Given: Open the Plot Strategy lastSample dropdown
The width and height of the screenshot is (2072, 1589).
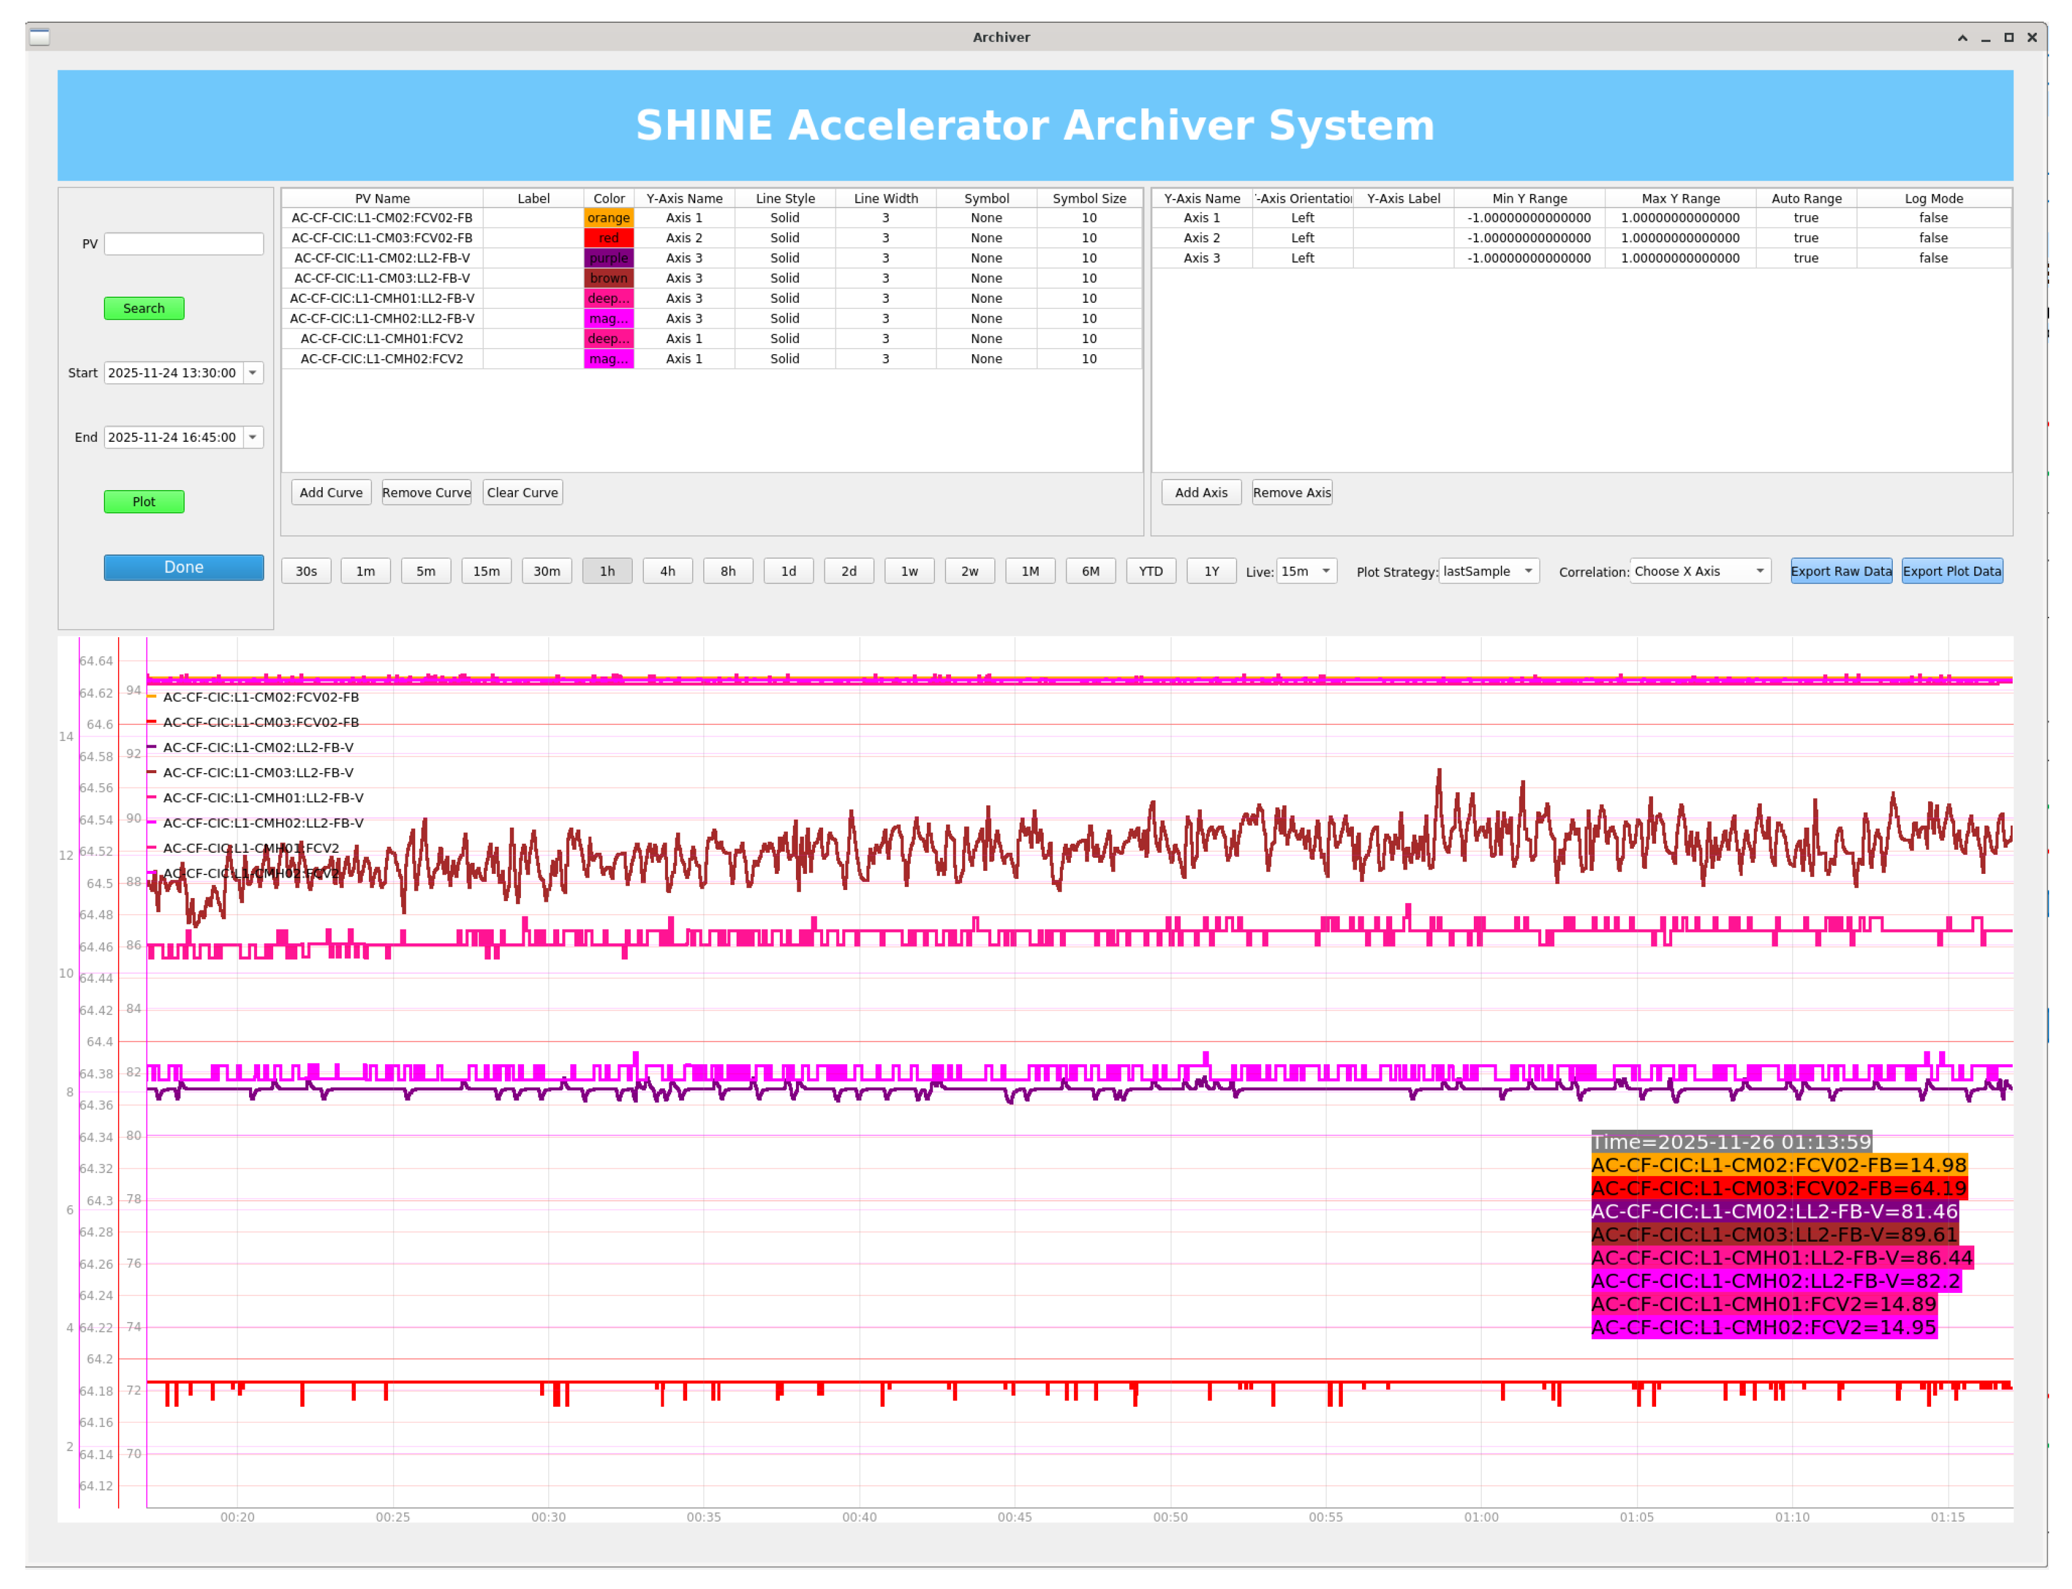Looking at the screenshot, I should 1489,571.
